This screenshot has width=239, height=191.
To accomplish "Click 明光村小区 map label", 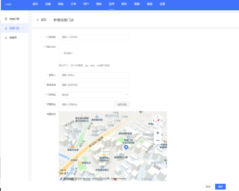I will coord(112,116).
